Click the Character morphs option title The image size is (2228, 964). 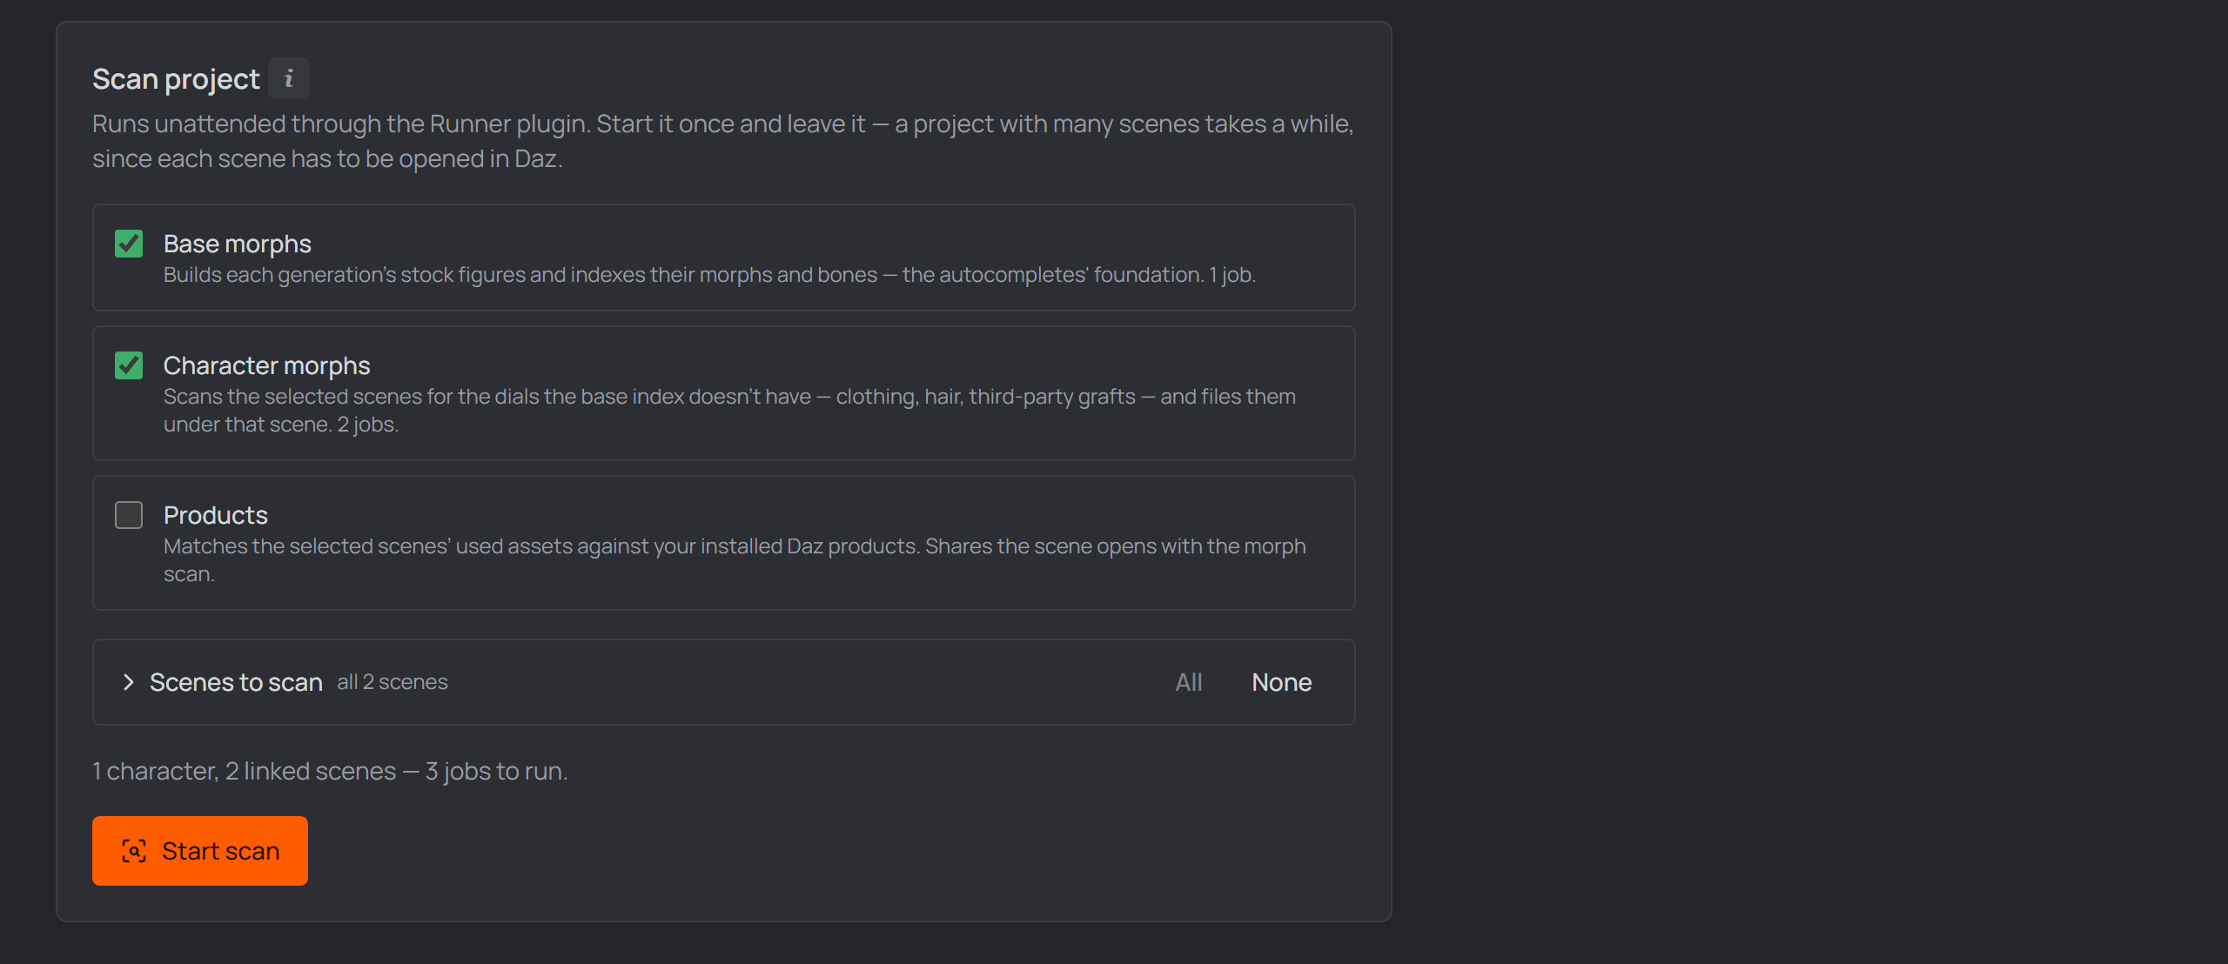click(x=267, y=365)
